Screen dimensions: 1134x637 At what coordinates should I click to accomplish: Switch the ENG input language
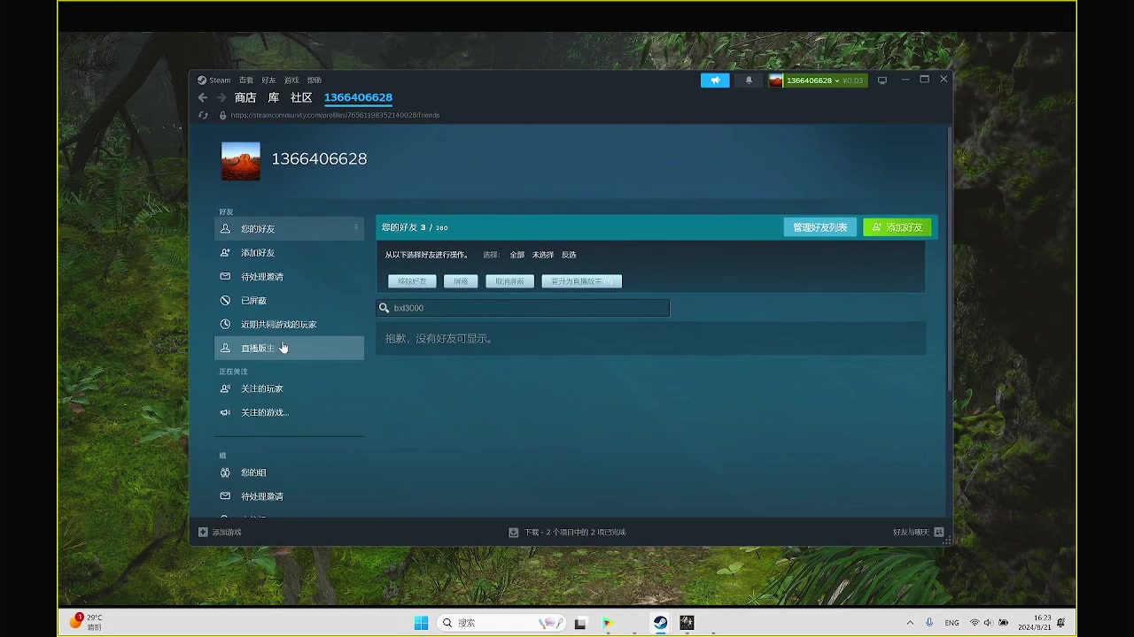pos(951,623)
